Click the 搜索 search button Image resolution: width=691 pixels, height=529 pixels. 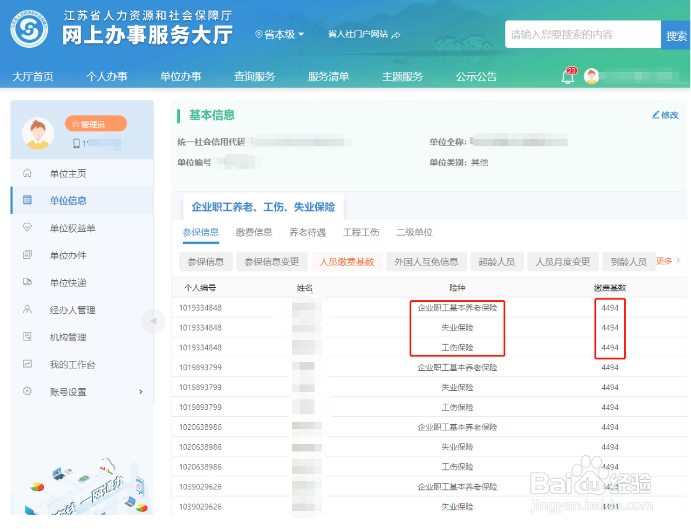(x=676, y=35)
